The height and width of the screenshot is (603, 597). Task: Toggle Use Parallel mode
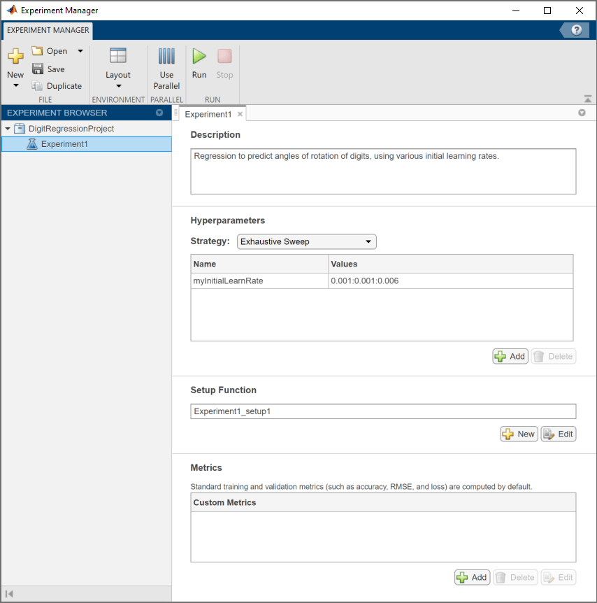166,69
